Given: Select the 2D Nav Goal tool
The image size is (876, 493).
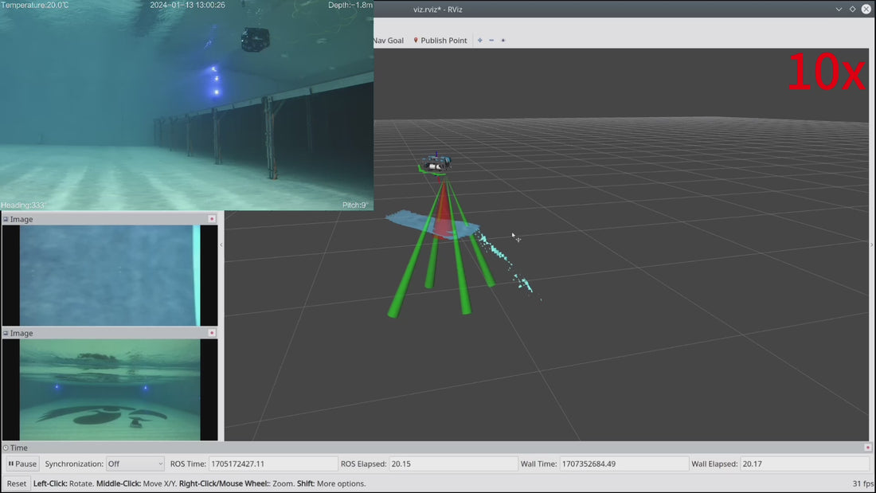Looking at the screenshot, I should click(389, 41).
